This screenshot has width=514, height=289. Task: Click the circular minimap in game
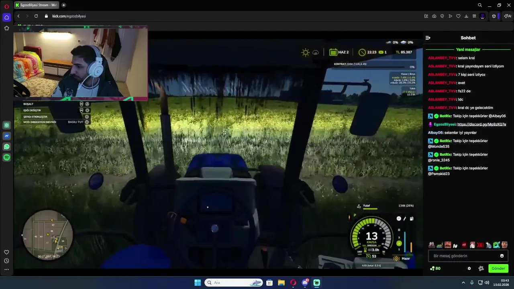[48, 235]
